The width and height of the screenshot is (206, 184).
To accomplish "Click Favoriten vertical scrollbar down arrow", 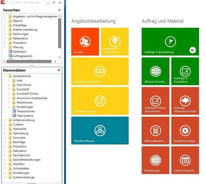I will 60,57.
